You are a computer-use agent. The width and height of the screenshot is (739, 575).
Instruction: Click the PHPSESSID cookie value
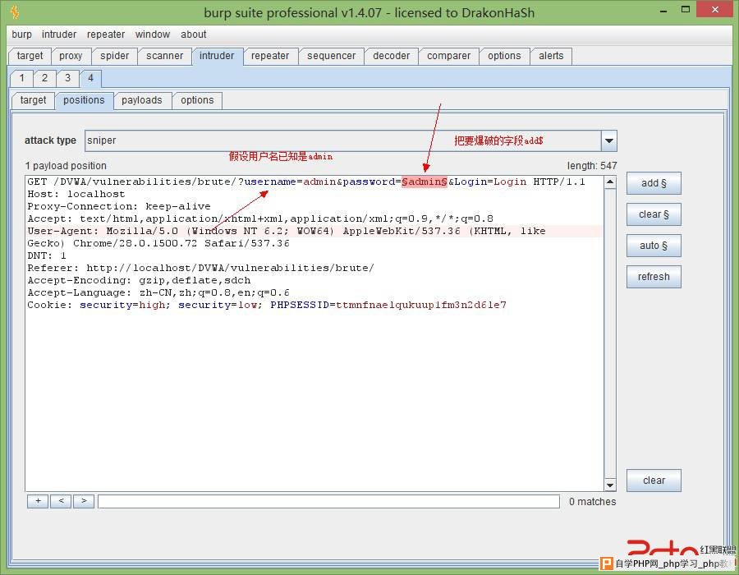421,305
